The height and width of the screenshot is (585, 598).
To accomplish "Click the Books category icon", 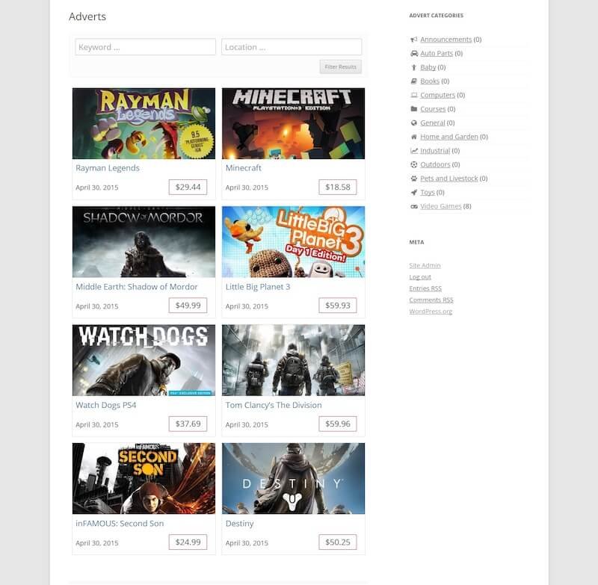I will point(414,81).
